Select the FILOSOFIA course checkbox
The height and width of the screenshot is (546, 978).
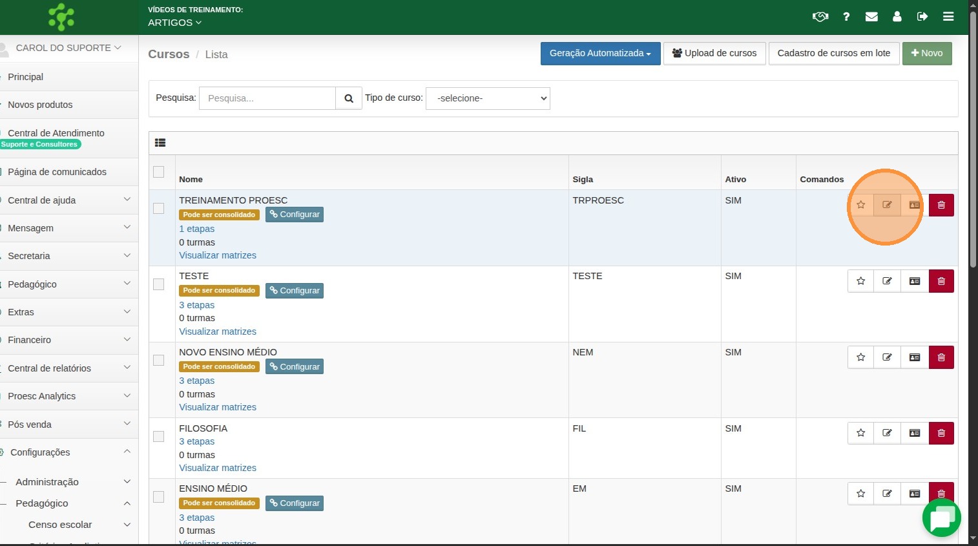(x=158, y=436)
